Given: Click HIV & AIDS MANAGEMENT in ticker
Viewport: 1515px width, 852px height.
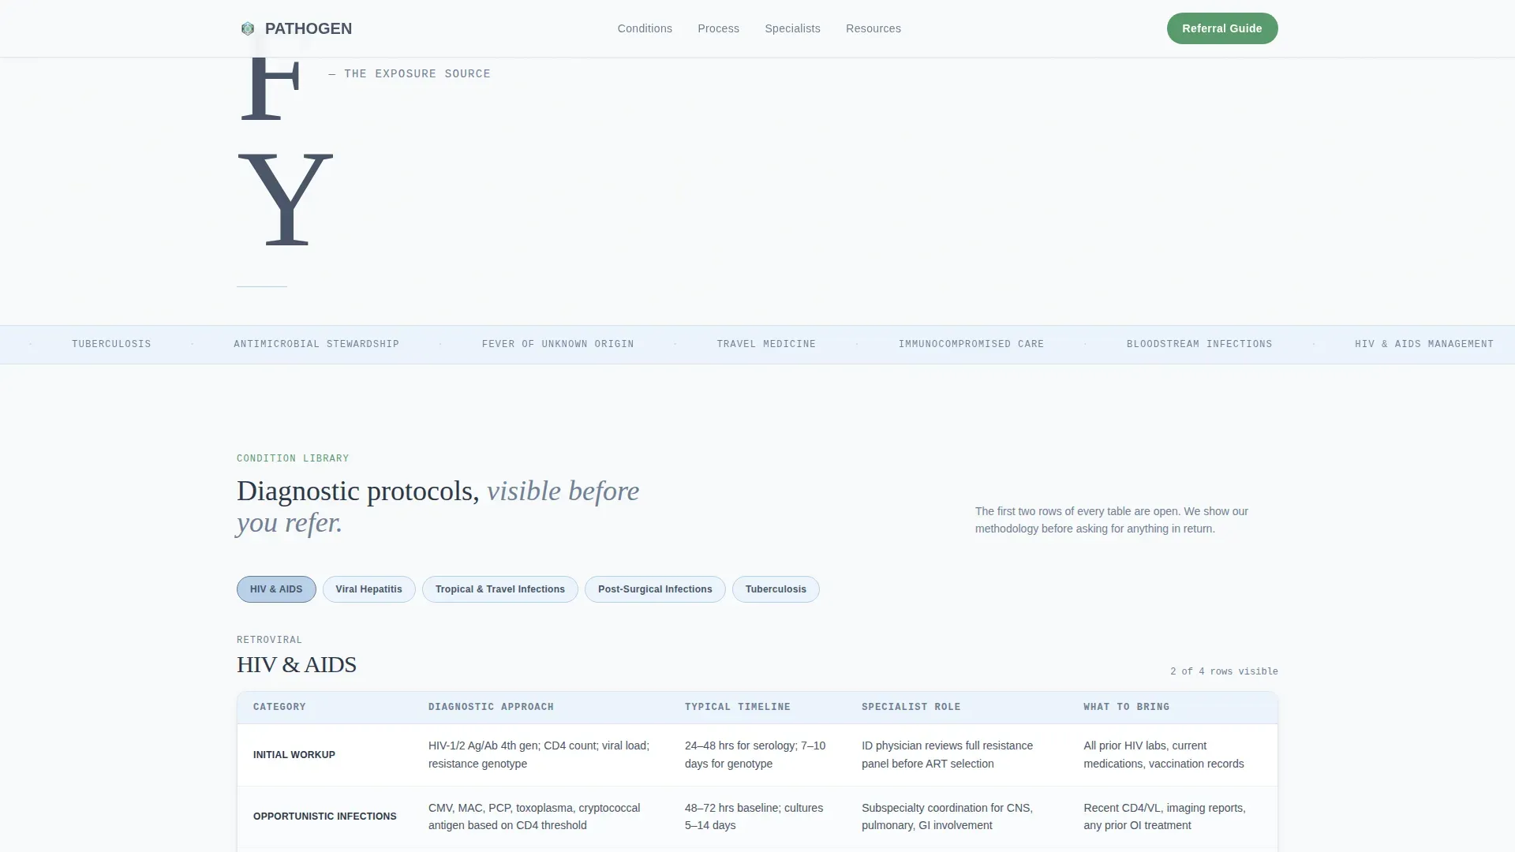Looking at the screenshot, I should 1424,344.
